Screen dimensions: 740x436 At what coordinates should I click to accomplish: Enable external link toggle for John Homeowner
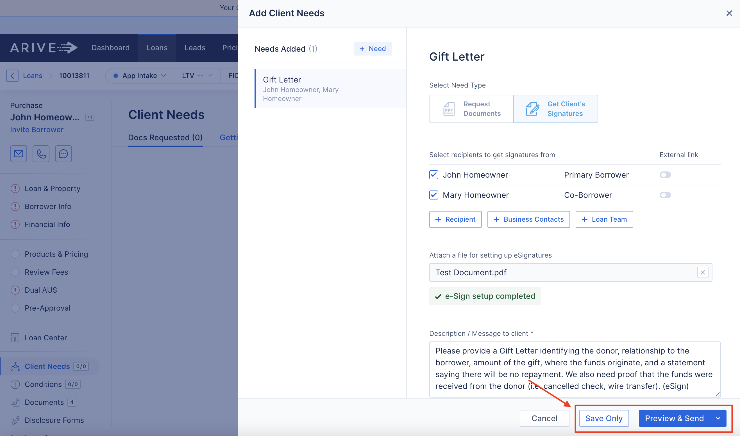click(665, 175)
